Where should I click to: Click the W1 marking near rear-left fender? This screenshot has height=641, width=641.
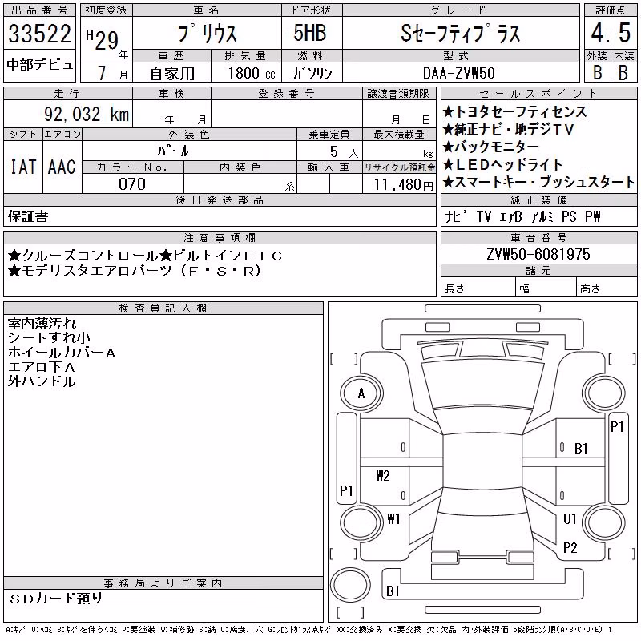[x=393, y=518]
